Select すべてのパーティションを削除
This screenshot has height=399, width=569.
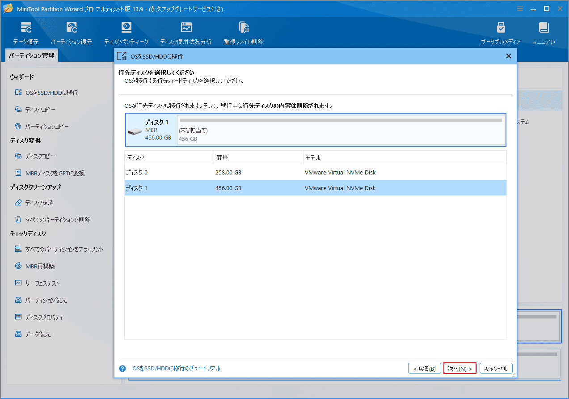pos(53,220)
